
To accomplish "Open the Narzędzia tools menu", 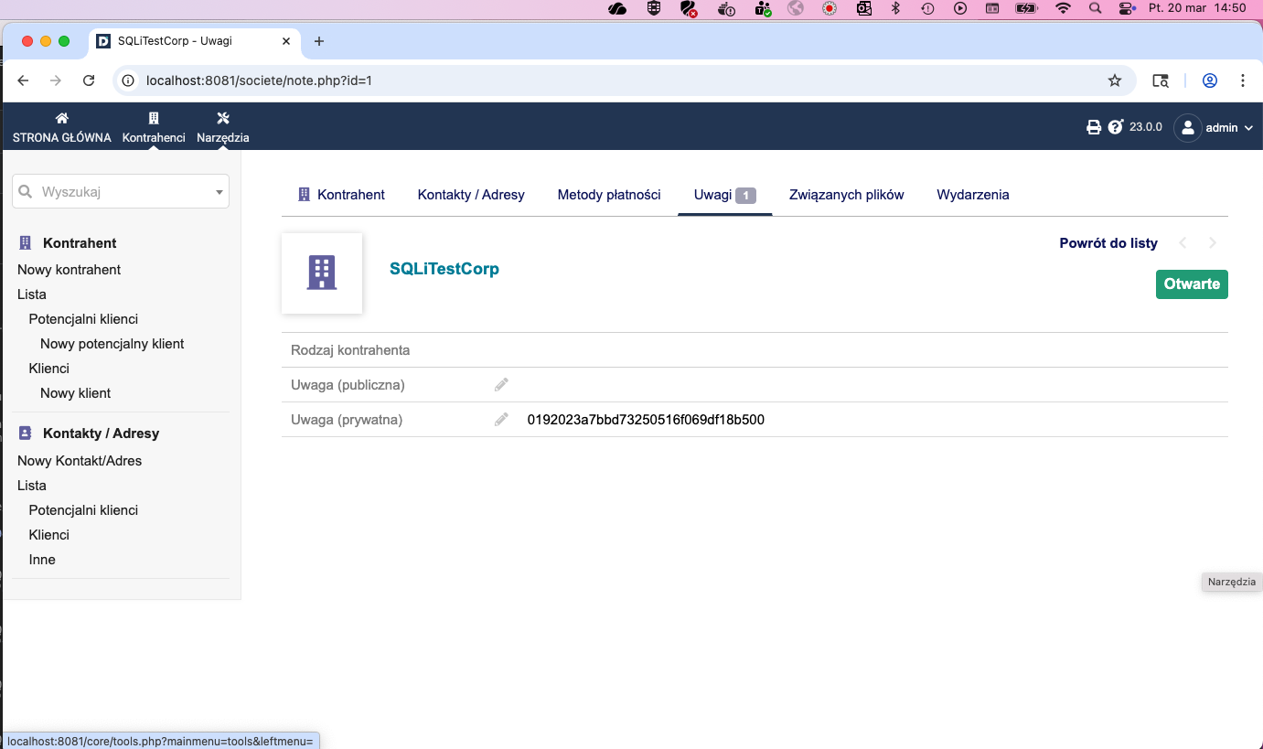I will tap(223, 128).
